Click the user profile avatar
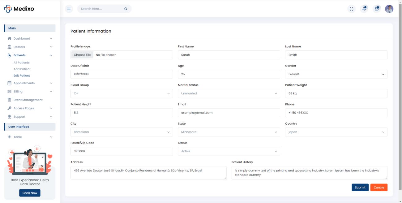402x203 pixels. (389, 9)
